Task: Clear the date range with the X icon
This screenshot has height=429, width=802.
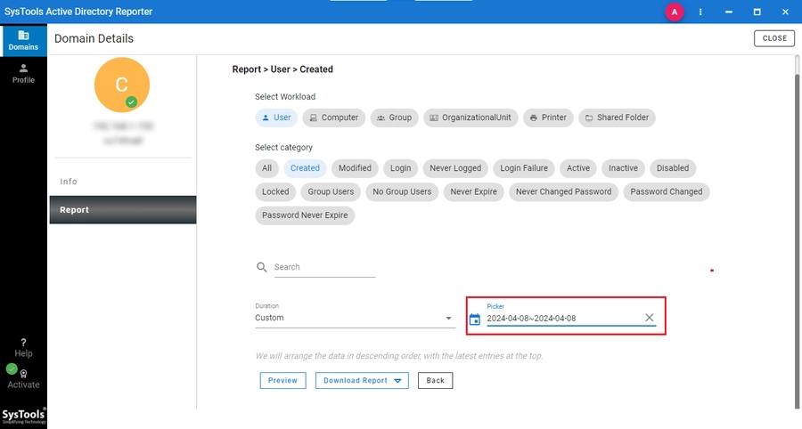Action: (649, 318)
